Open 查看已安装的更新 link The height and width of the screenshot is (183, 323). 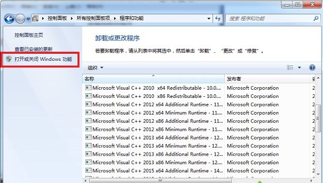[x=33, y=49]
